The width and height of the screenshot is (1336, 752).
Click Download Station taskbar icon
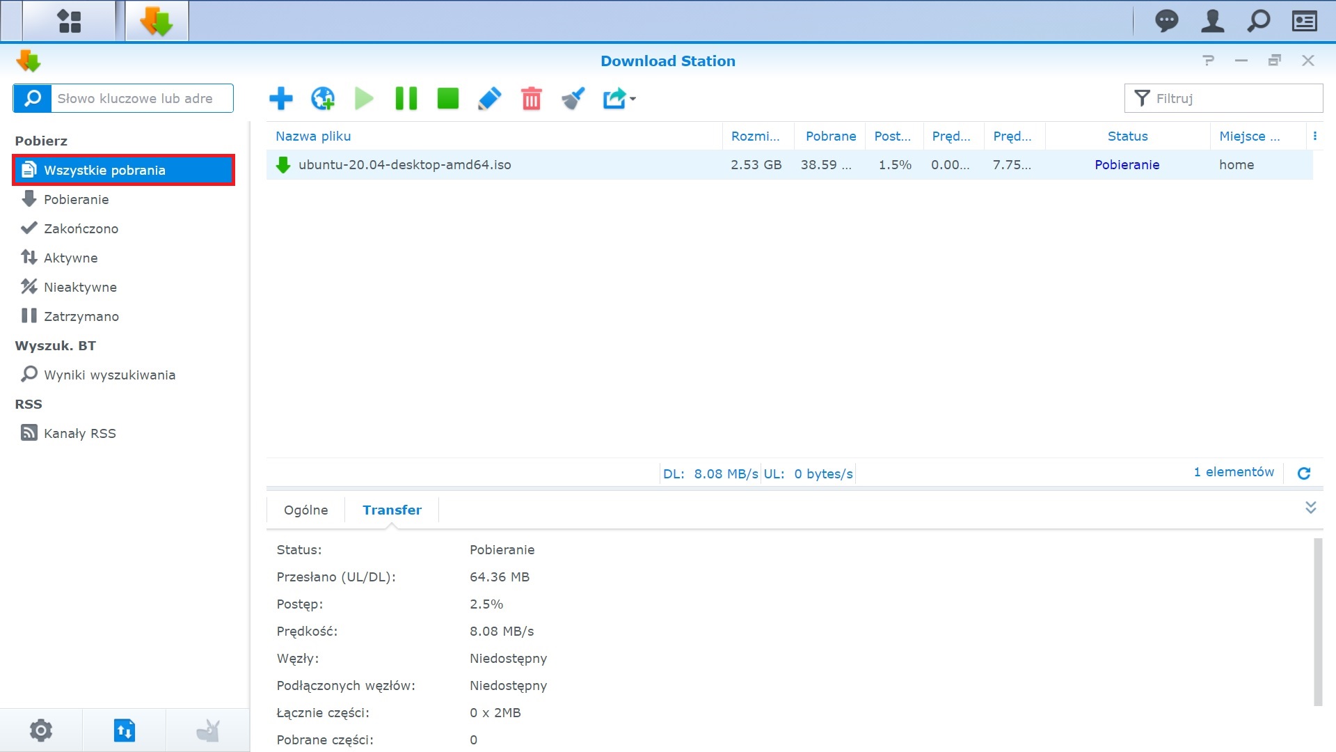[x=157, y=21]
